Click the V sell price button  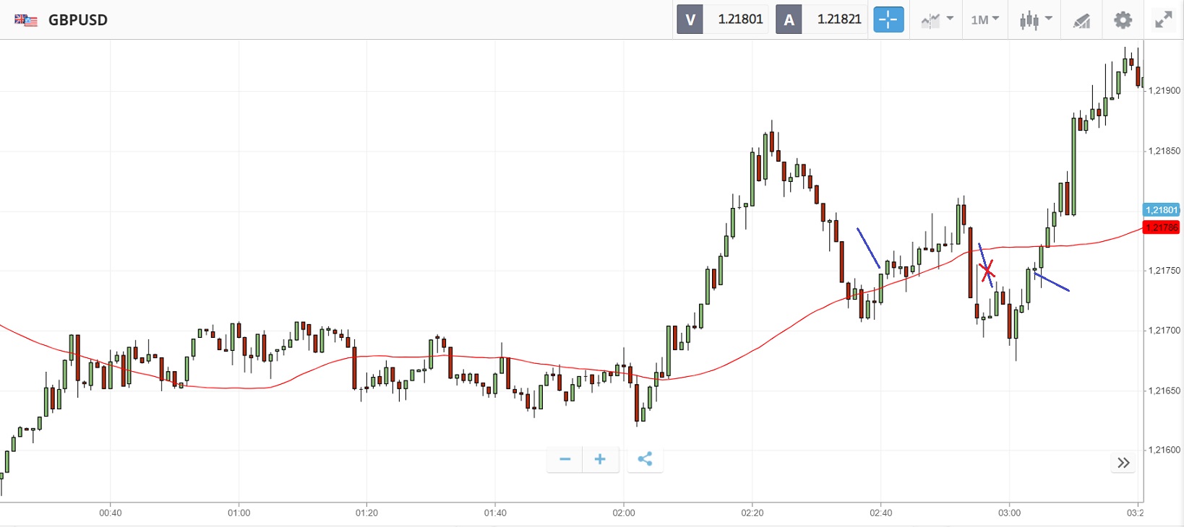coord(690,19)
